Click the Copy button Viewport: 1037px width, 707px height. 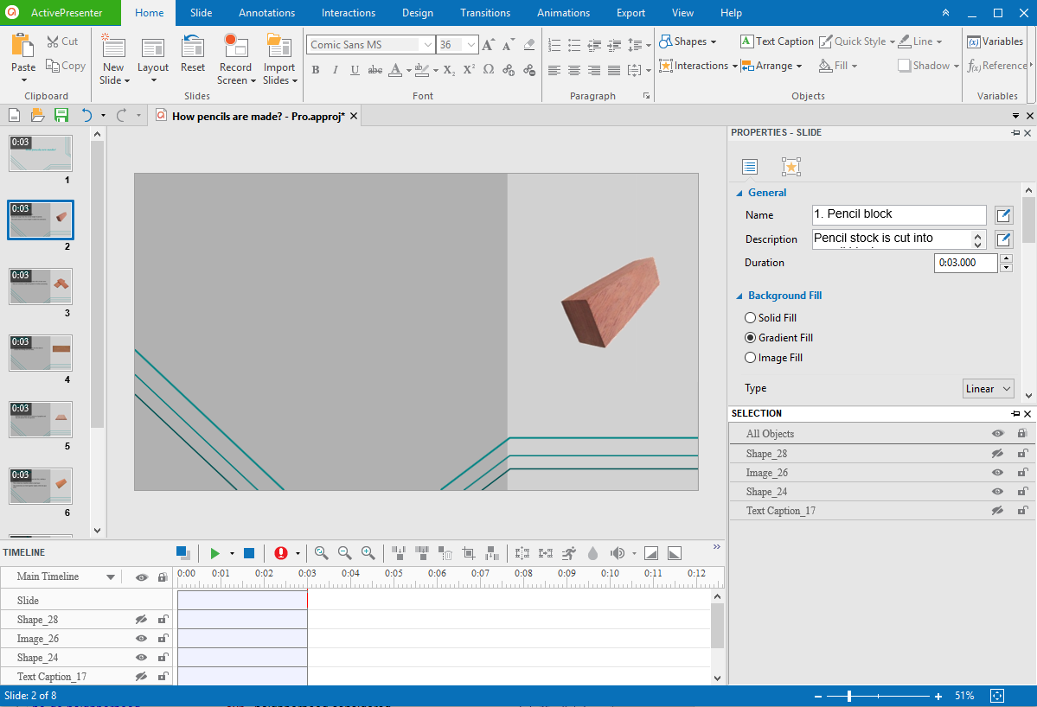tap(66, 66)
